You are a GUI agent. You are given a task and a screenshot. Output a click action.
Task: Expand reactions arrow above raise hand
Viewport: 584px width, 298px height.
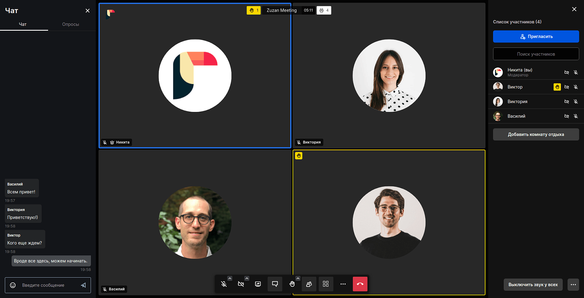point(298,278)
